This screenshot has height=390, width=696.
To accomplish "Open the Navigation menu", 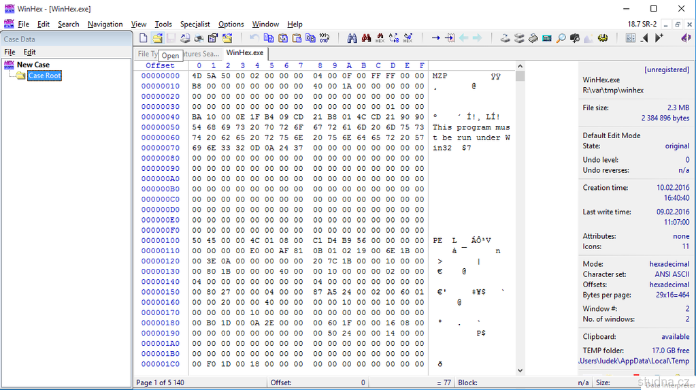I will pos(105,24).
